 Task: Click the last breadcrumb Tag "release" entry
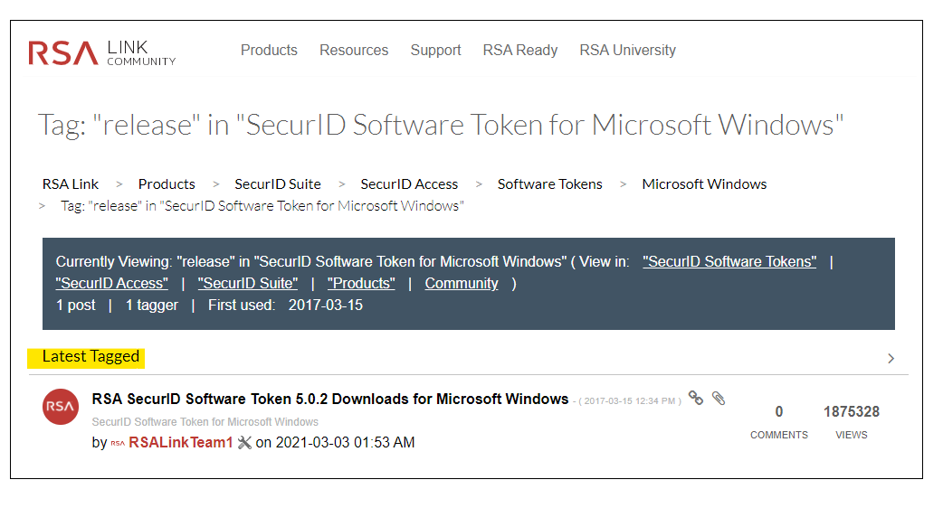(262, 206)
